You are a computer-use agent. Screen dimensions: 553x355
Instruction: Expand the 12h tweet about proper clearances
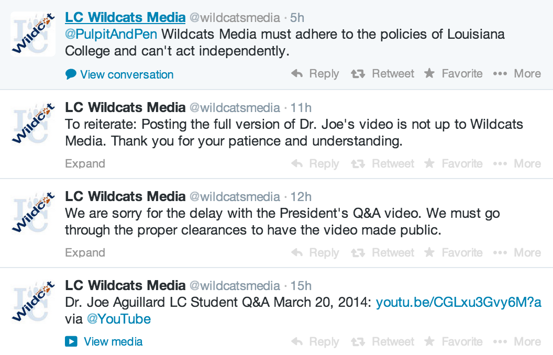85,253
